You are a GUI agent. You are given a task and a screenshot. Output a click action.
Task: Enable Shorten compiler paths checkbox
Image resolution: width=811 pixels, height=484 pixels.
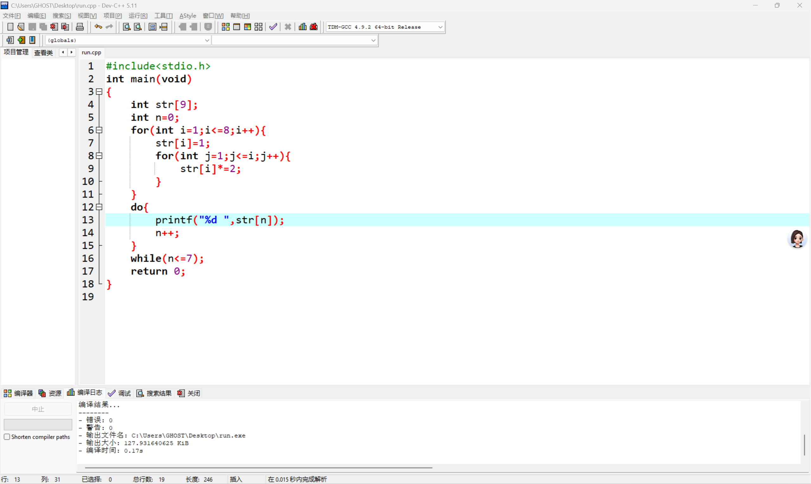tap(7, 437)
